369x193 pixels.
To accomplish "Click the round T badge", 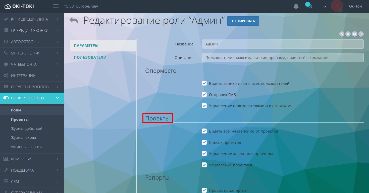I will [361, 34].
